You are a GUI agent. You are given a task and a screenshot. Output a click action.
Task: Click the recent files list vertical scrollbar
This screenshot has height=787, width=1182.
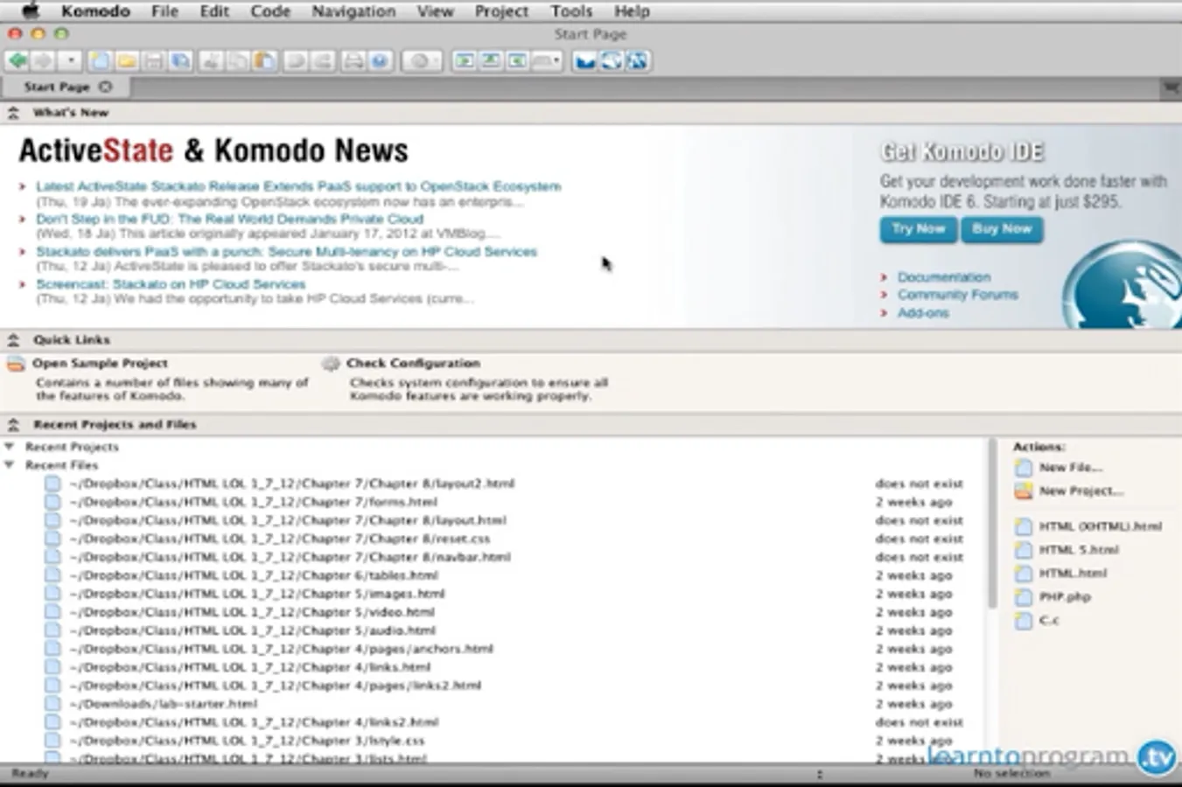(992, 523)
